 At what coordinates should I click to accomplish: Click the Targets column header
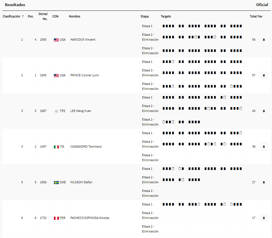click(166, 16)
